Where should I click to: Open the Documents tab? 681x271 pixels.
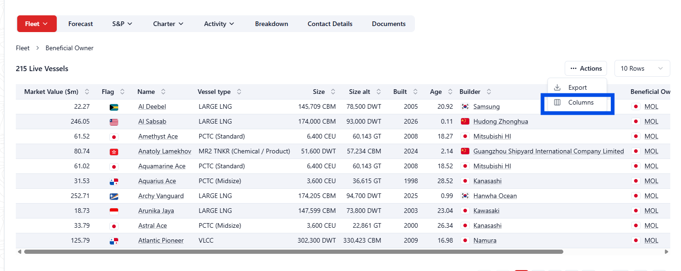(x=389, y=24)
